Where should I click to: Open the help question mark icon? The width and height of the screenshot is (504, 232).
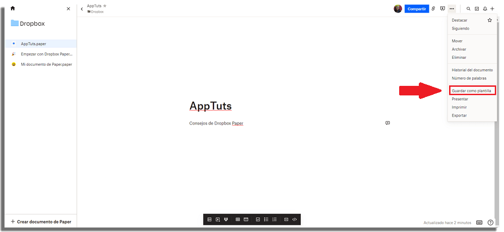pyautogui.click(x=490, y=222)
